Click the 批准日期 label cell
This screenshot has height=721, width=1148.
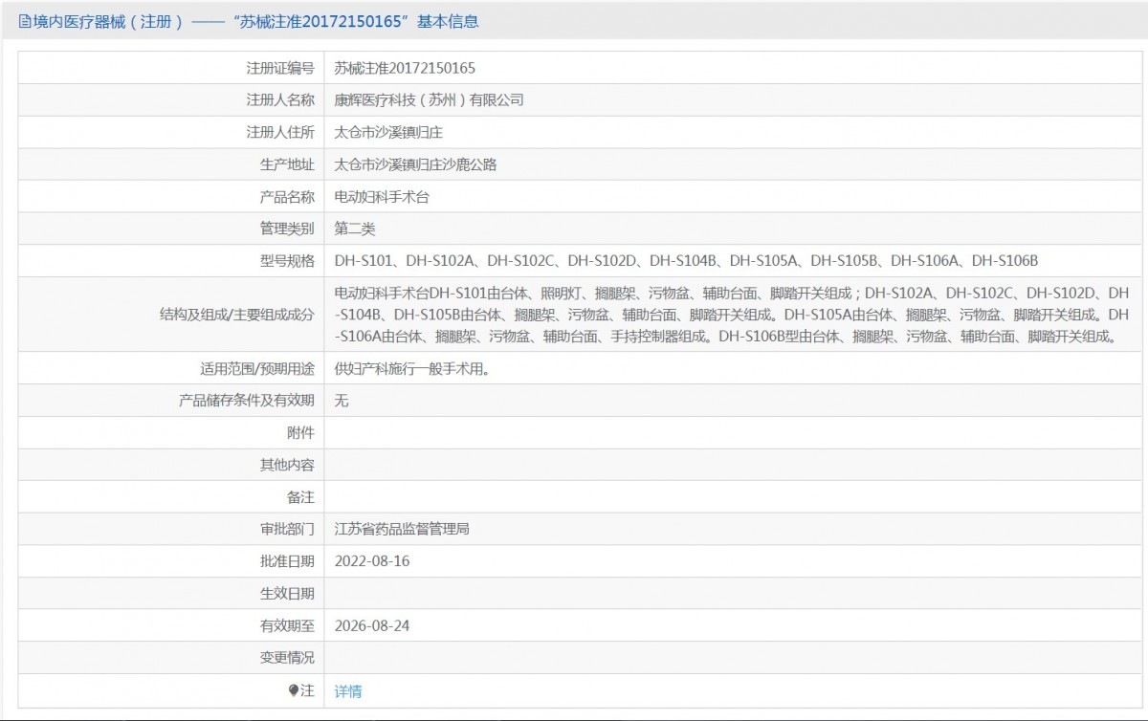pos(171,561)
